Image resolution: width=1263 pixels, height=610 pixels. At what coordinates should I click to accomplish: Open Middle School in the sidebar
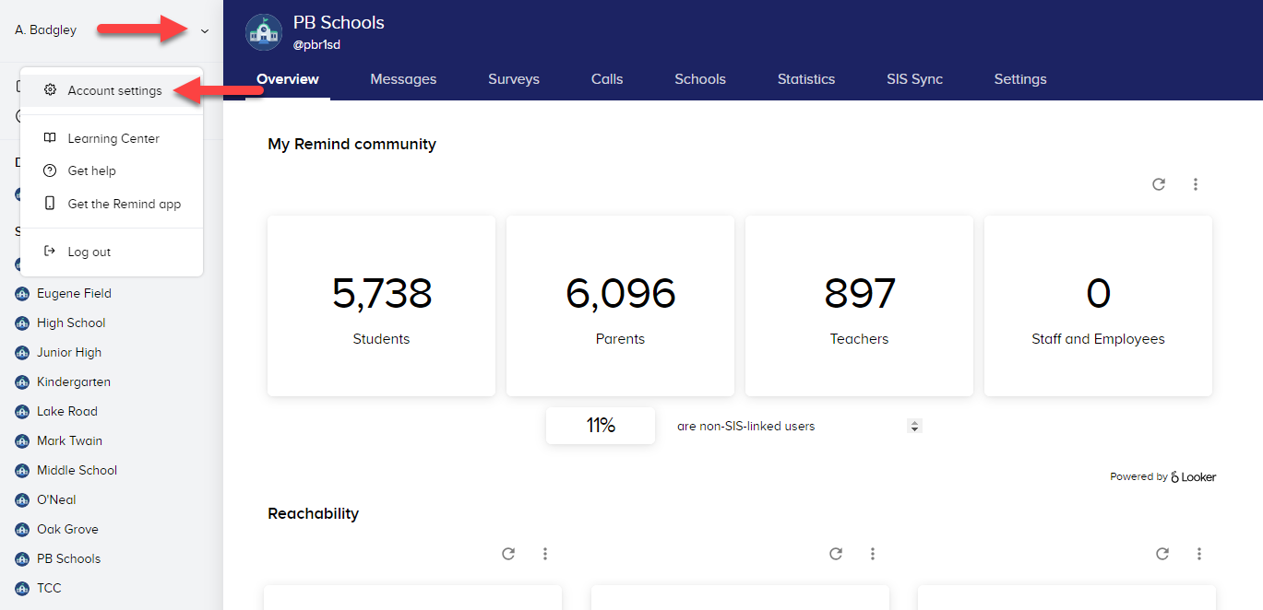coord(77,470)
